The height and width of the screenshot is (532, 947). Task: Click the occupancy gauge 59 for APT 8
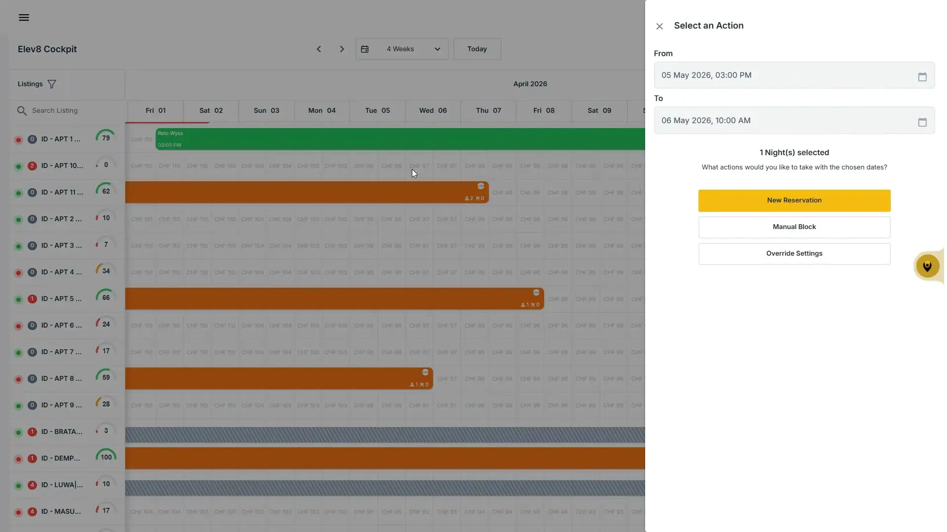click(106, 377)
